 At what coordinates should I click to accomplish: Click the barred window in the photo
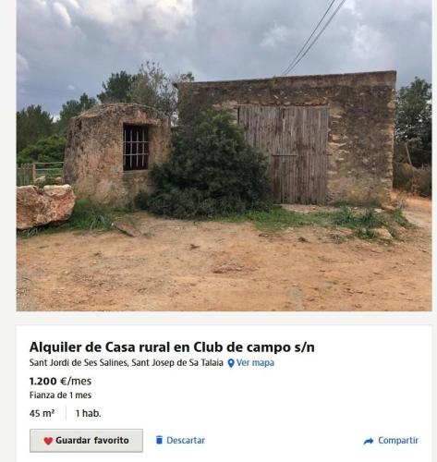(x=136, y=148)
